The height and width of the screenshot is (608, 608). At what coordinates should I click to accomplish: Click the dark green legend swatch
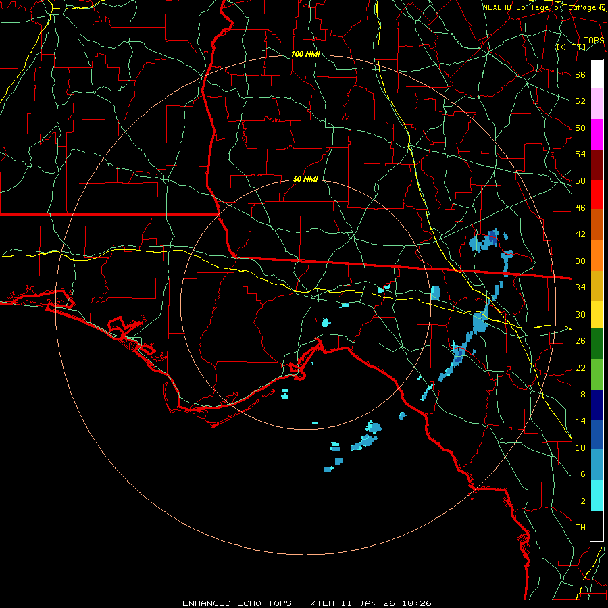[597, 344]
